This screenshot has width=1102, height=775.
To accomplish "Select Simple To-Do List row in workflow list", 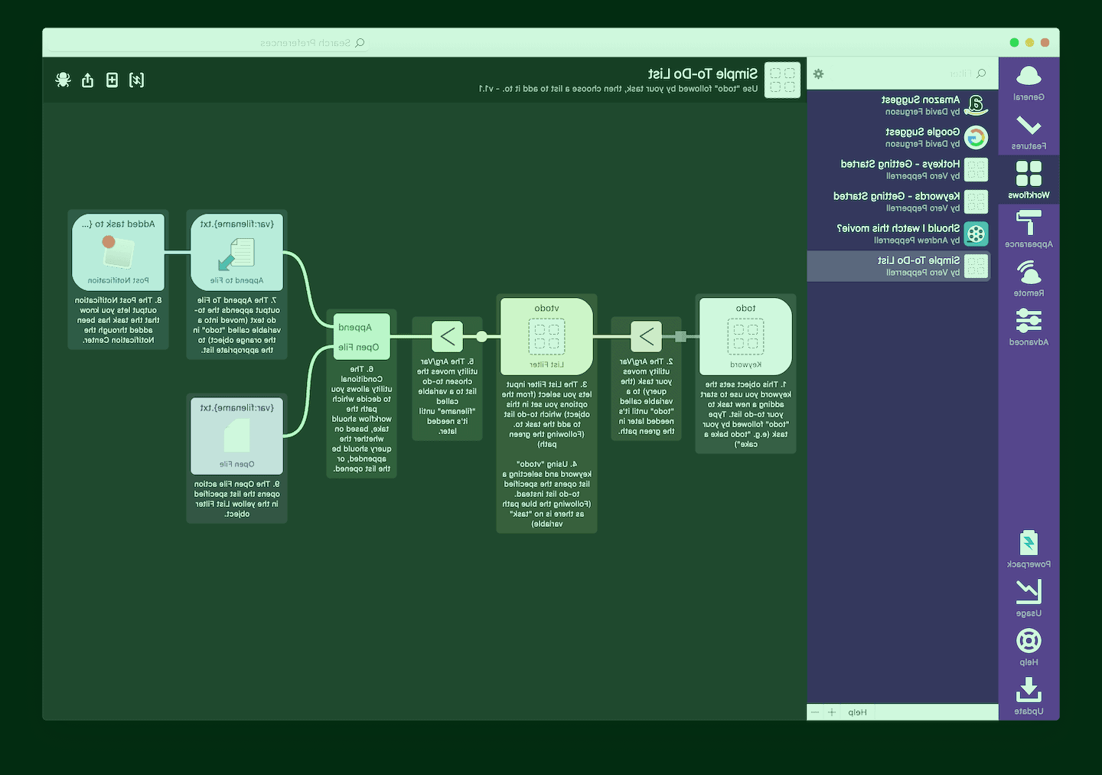I will click(x=898, y=266).
